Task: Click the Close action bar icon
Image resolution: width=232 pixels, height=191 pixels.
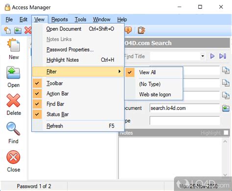Action: tap(13, 157)
